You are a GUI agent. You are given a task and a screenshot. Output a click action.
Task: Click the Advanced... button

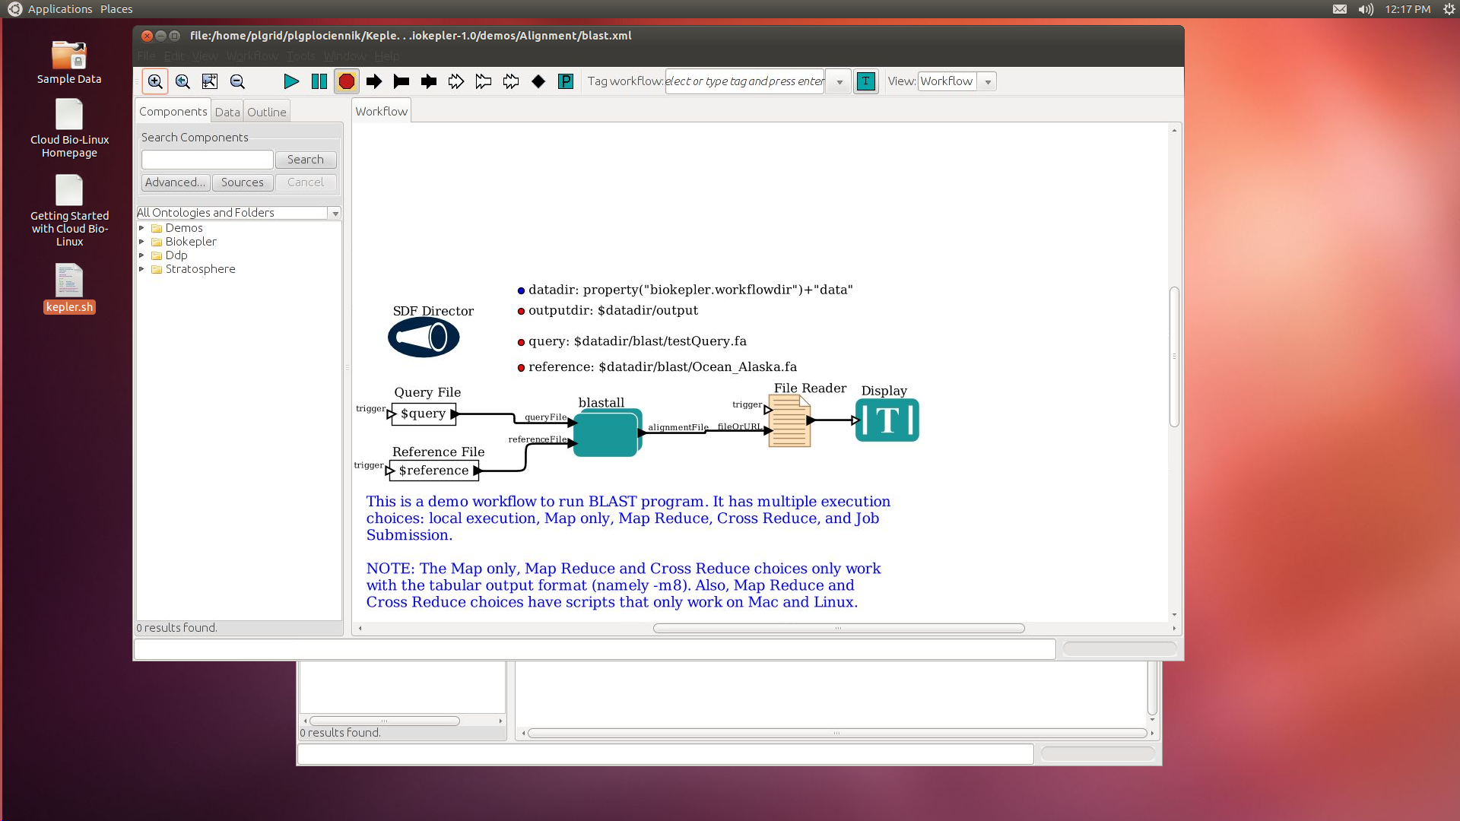click(175, 182)
